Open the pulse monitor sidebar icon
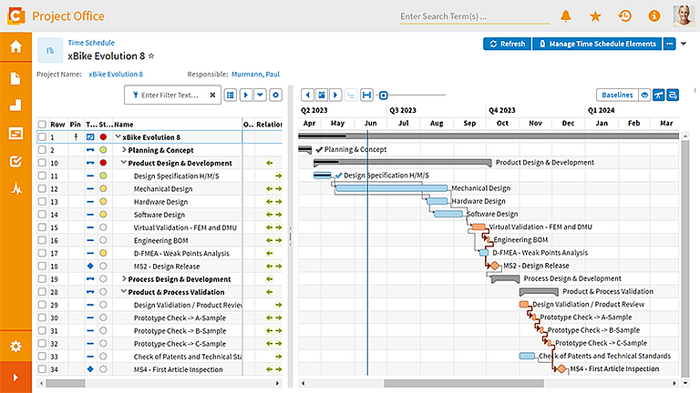Viewport: 700px width, 393px height. point(16,189)
